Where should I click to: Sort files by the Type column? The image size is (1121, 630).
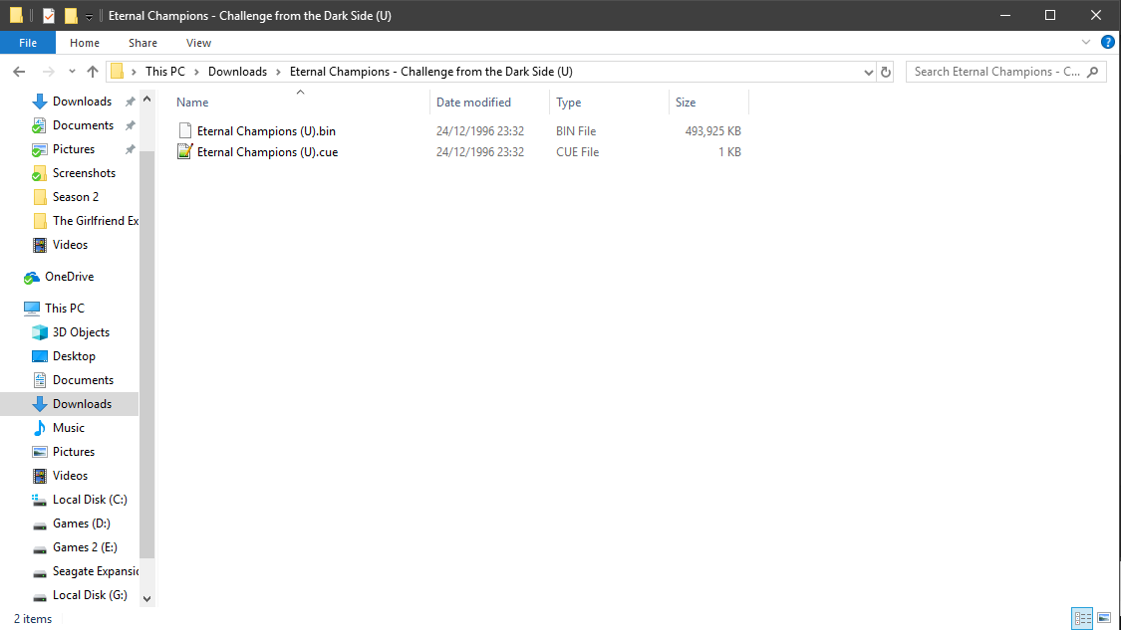[x=568, y=103]
